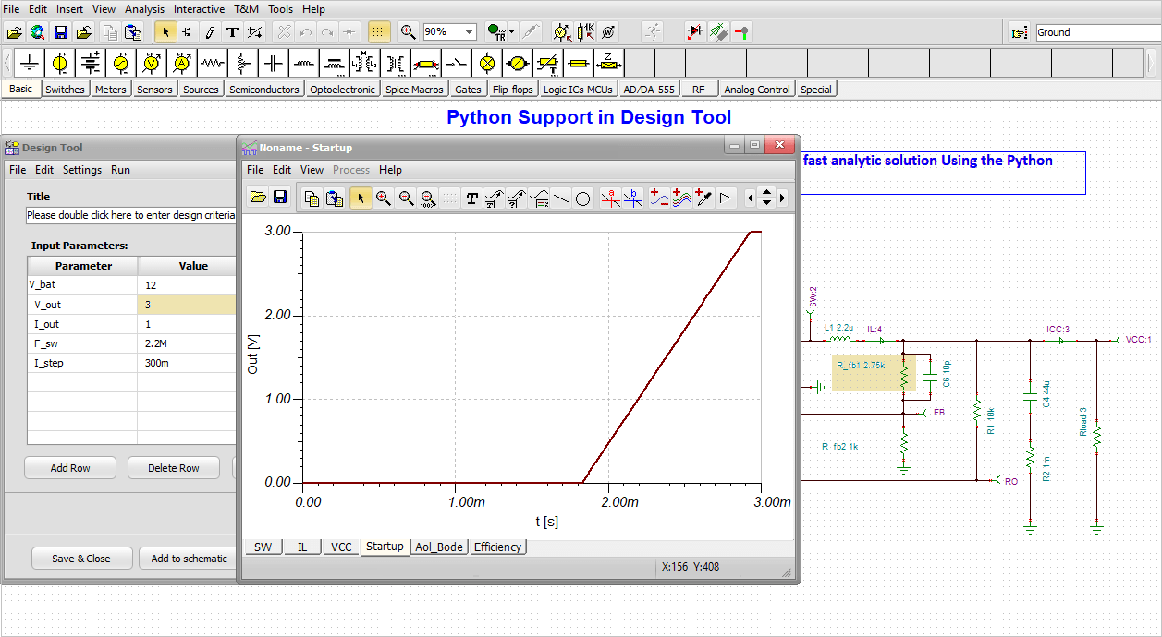Click the design criteria title input field
The image size is (1162, 637).
(x=129, y=214)
